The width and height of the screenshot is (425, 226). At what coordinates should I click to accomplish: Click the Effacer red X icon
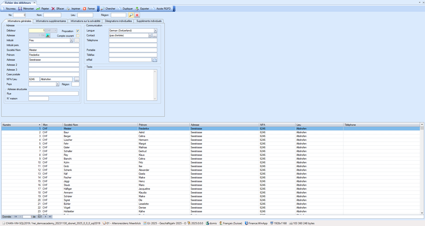[x=53, y=9]
